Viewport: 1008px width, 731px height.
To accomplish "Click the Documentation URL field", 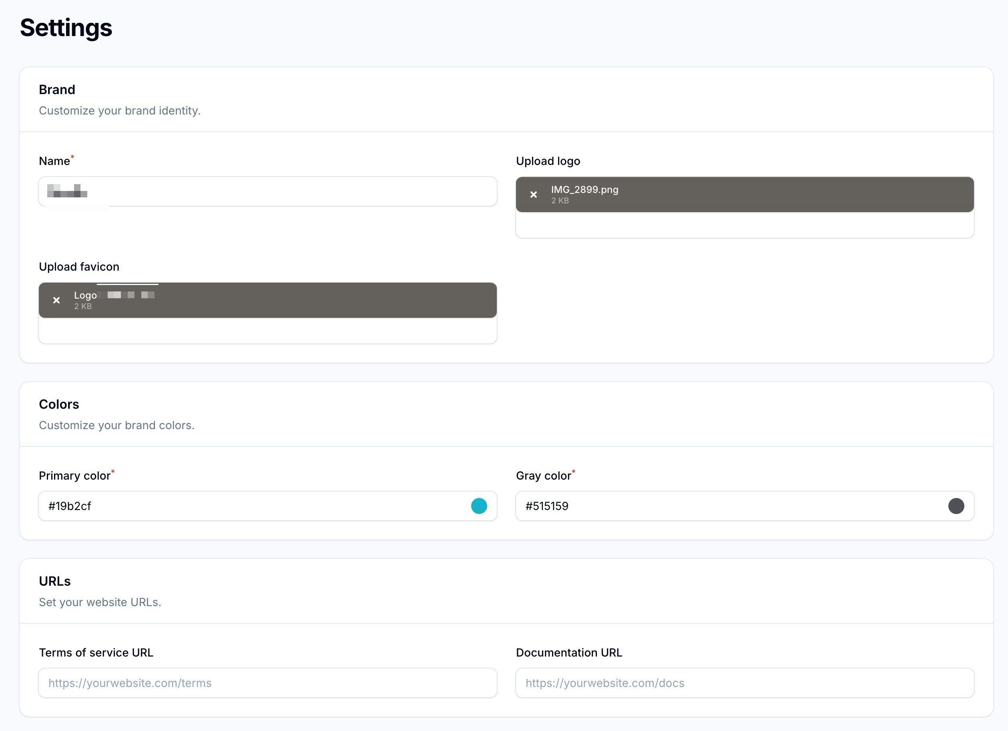I will click(x=744, y=683).
